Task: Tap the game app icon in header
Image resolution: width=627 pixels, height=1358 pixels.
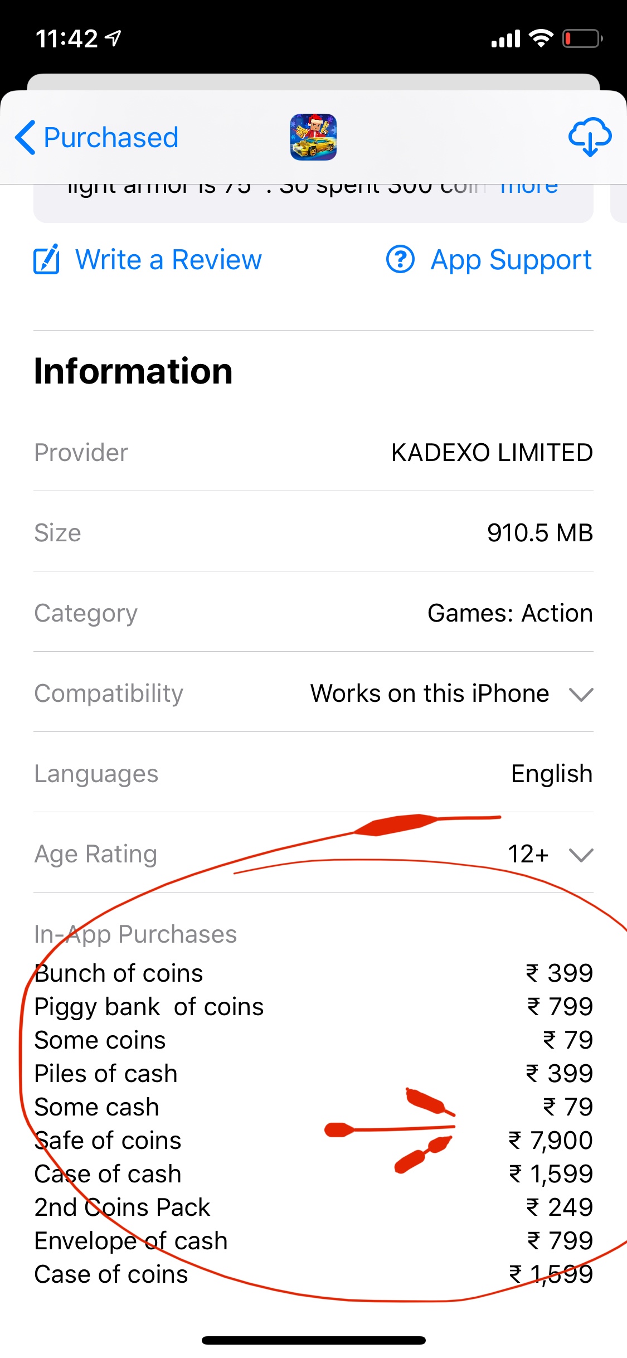Action: [x=313, y=137]
